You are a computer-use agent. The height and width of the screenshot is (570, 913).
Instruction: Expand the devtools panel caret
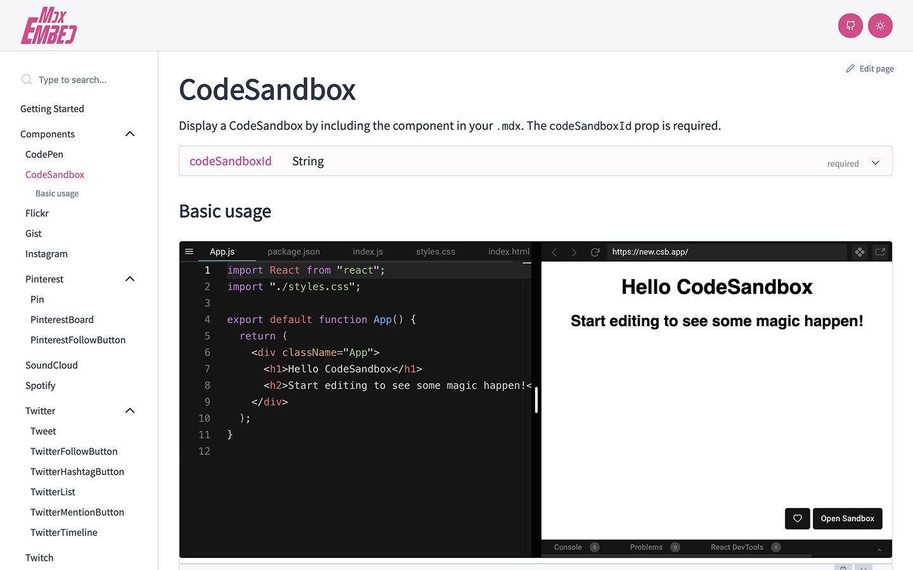click(879, 550)
